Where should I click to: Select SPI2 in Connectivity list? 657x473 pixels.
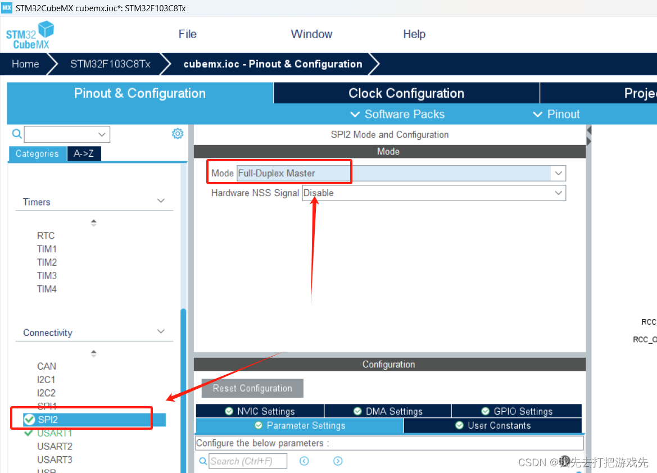pyautogui.click(x=94, y=420)
